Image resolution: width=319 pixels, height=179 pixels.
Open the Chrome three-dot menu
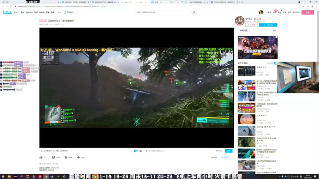(x=316, y=6)
